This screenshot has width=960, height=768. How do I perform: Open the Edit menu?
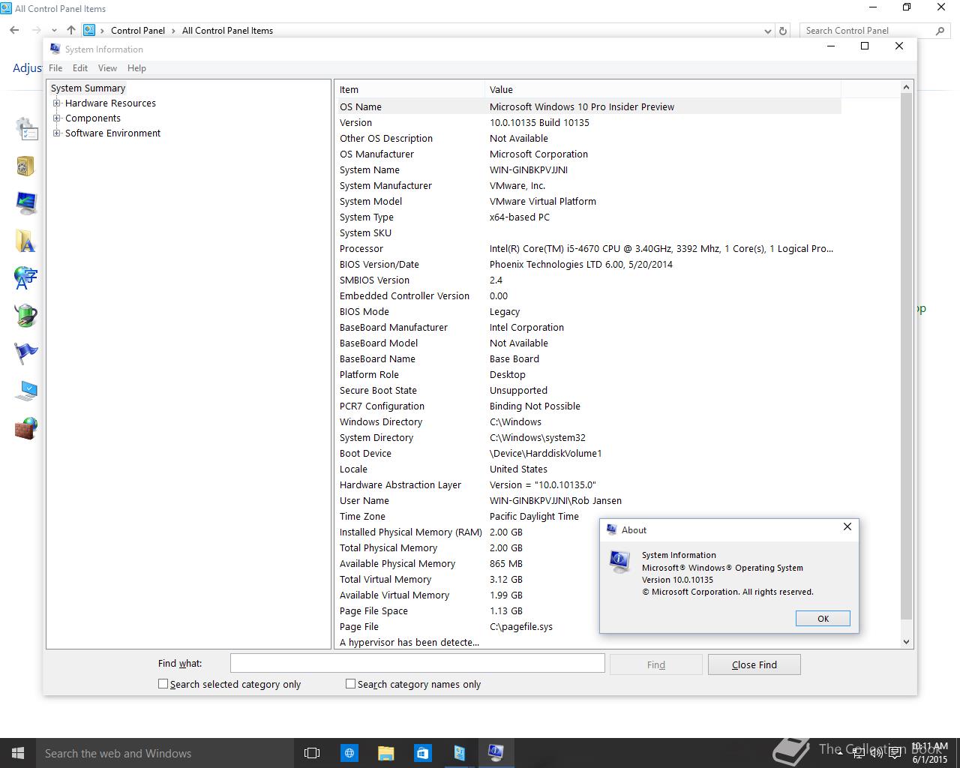pos(80,68)
